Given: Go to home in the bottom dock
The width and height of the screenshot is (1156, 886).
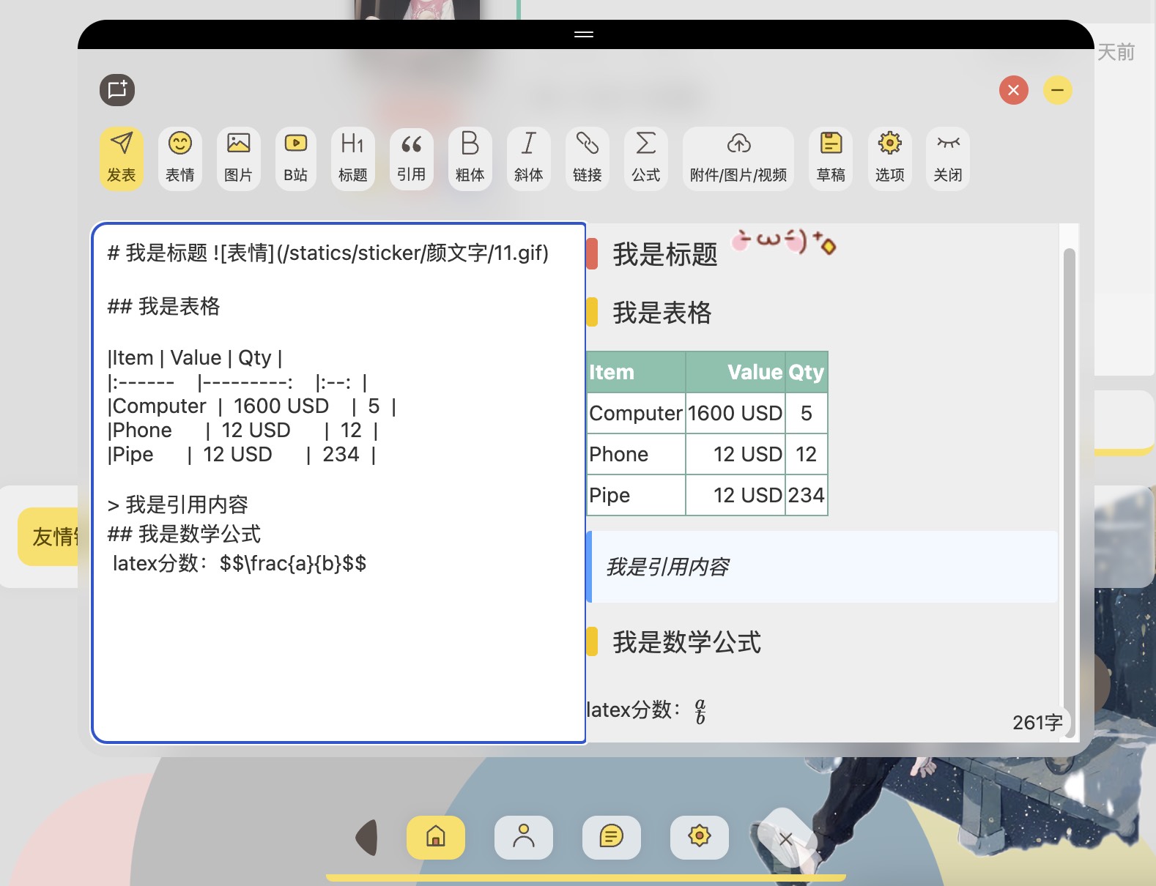Looking at the screenshot, I should click(436, 836).
